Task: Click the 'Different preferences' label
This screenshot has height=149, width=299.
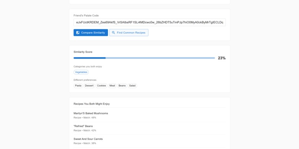Action: [x=85, y=80]
